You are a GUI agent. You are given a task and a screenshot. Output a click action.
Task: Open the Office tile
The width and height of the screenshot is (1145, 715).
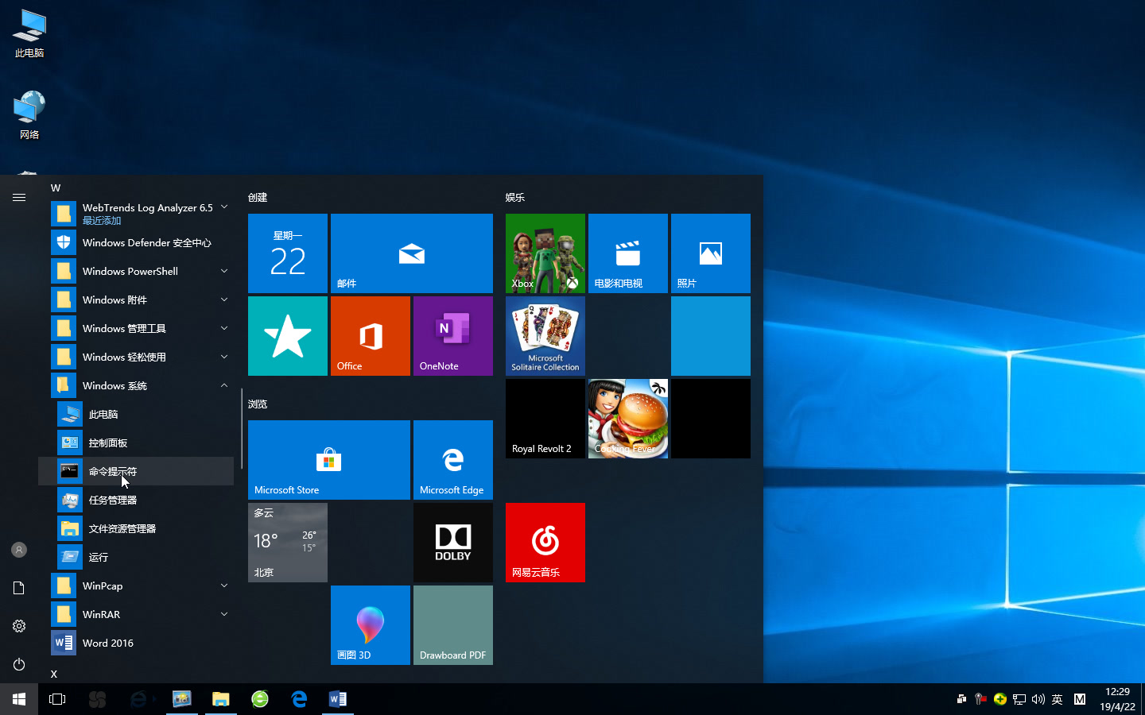[371, 336]
